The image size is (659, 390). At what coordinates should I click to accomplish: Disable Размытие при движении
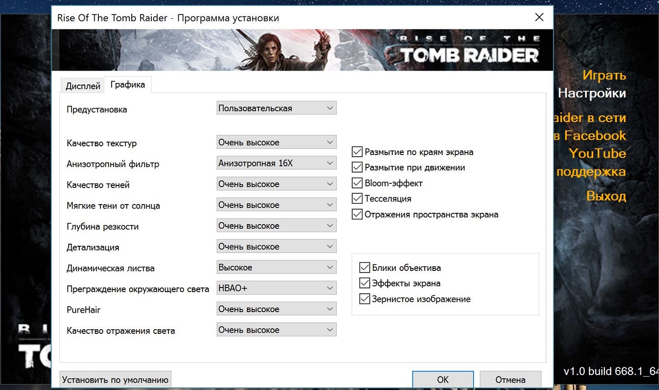pos(357,167)
